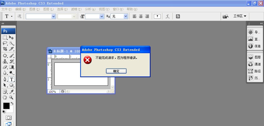This screenshot has height=126, width=264.
Task: Select the Magic Wand tool
Action: coord(11,43)
